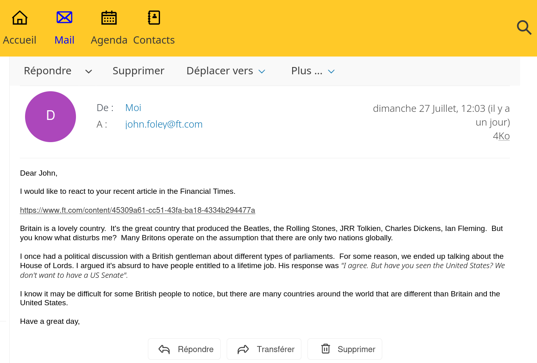
Task: Click the john.foley@ft.com recipient address
Action: tap(164, 124)
